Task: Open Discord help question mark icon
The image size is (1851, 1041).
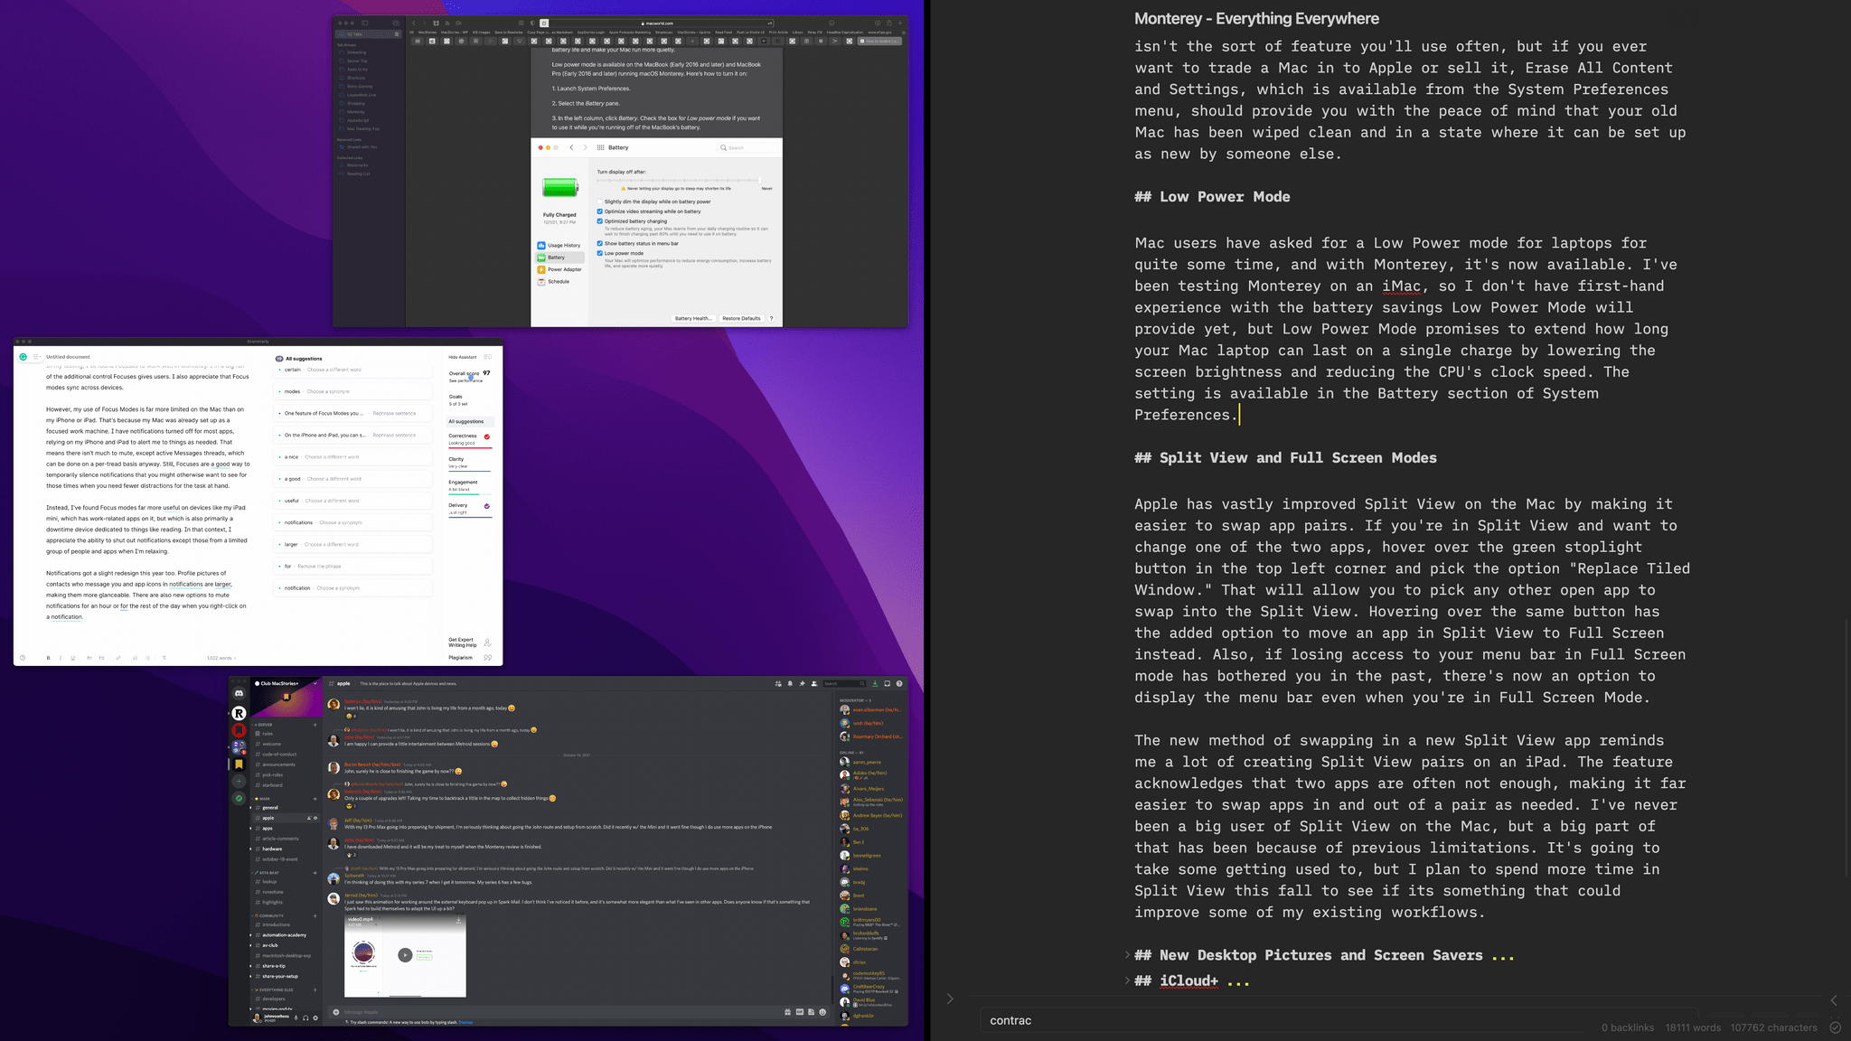Action: coord(899,684)
